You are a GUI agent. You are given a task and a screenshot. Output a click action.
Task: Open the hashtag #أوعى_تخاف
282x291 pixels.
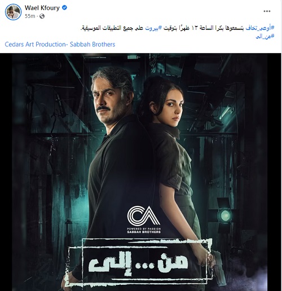point(260,28)
